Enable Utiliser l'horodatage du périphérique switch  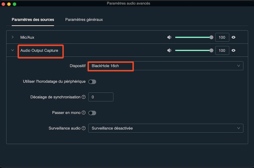pyautogui.click(x=92, y=82)
